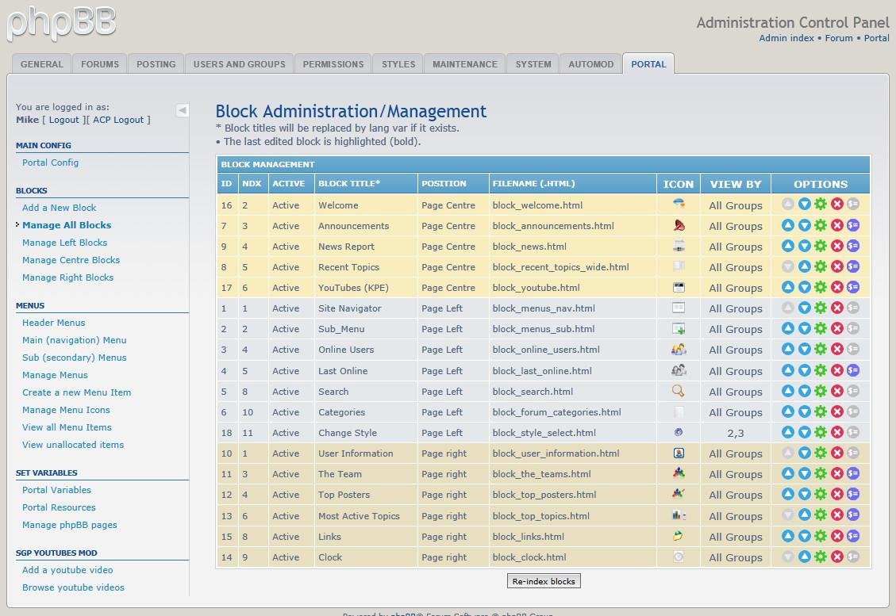Move the Welcome block down
The height and width of the screenshot is (616, 896).
(x=804, y=205)
